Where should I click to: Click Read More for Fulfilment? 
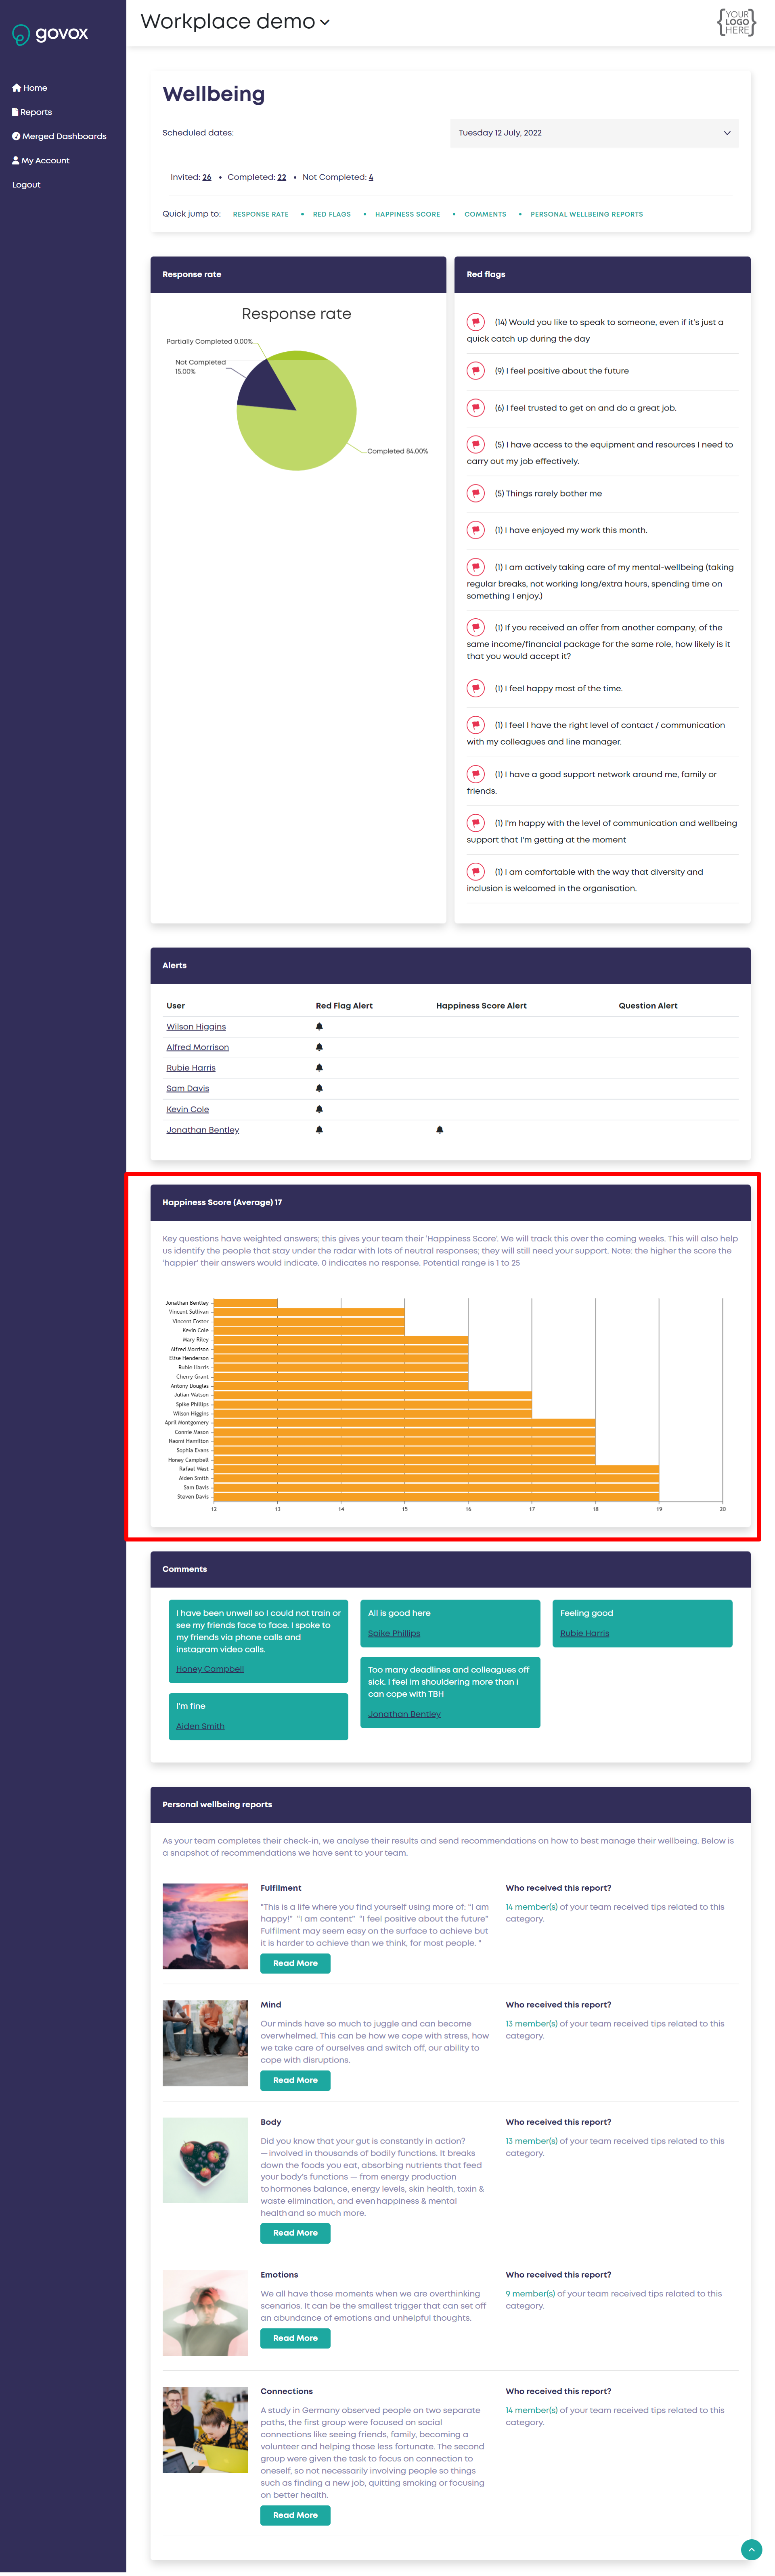(x=295, y=1963)
